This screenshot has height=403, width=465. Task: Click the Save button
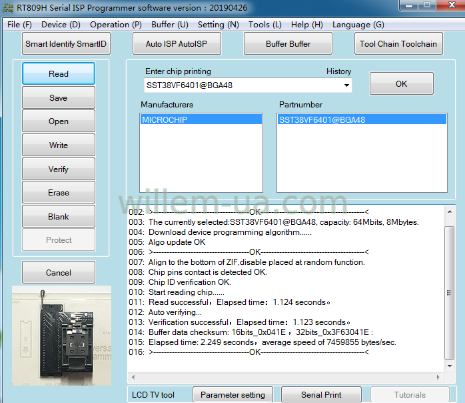[59, 97]
